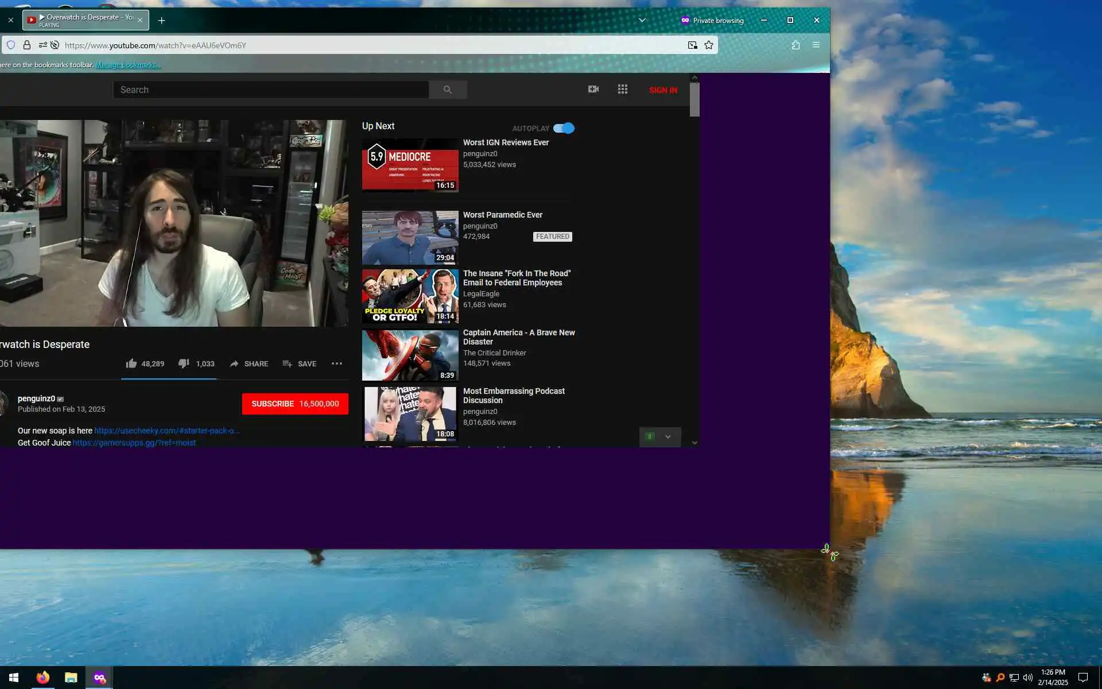Open Firefox extensions puzzle icon

coord(796,45)
